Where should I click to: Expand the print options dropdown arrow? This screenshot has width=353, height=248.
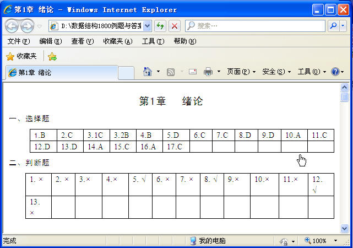coord(219,72)
